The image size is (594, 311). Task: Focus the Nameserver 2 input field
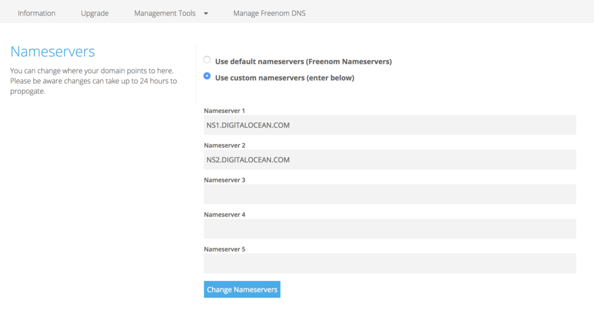point(390,160)
